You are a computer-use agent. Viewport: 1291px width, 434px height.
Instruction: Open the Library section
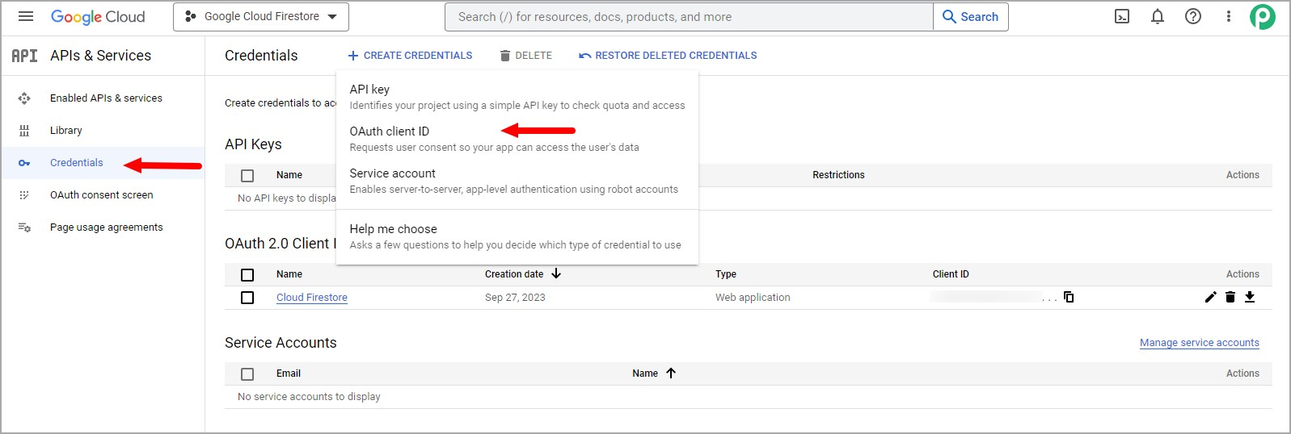tap(66, 131)
